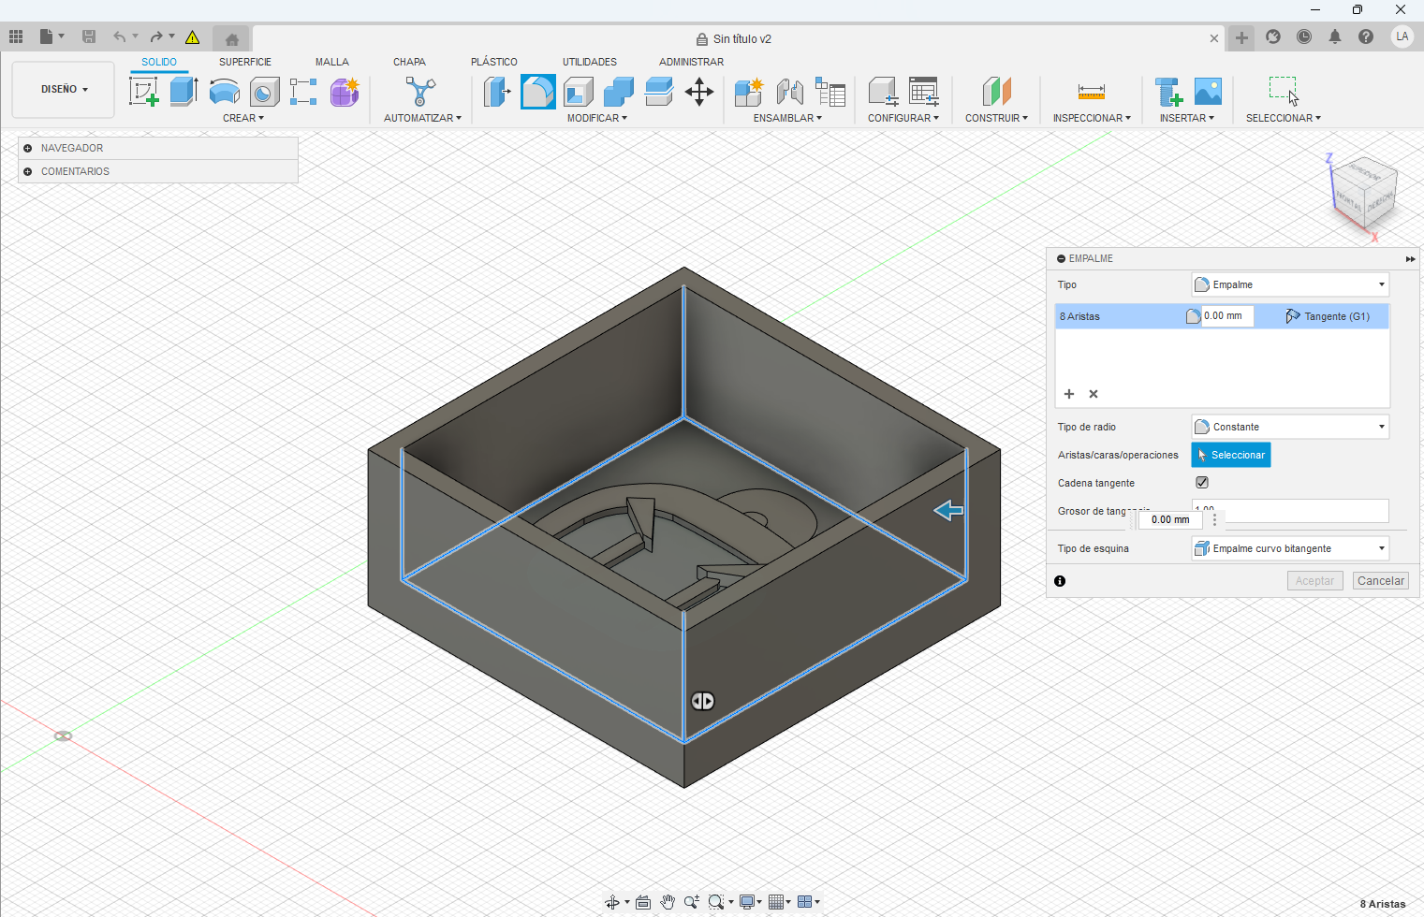Click the Cancelar button
Image resolution: width=1424 pixels, height=917 pixels.
pos(1381,581)
